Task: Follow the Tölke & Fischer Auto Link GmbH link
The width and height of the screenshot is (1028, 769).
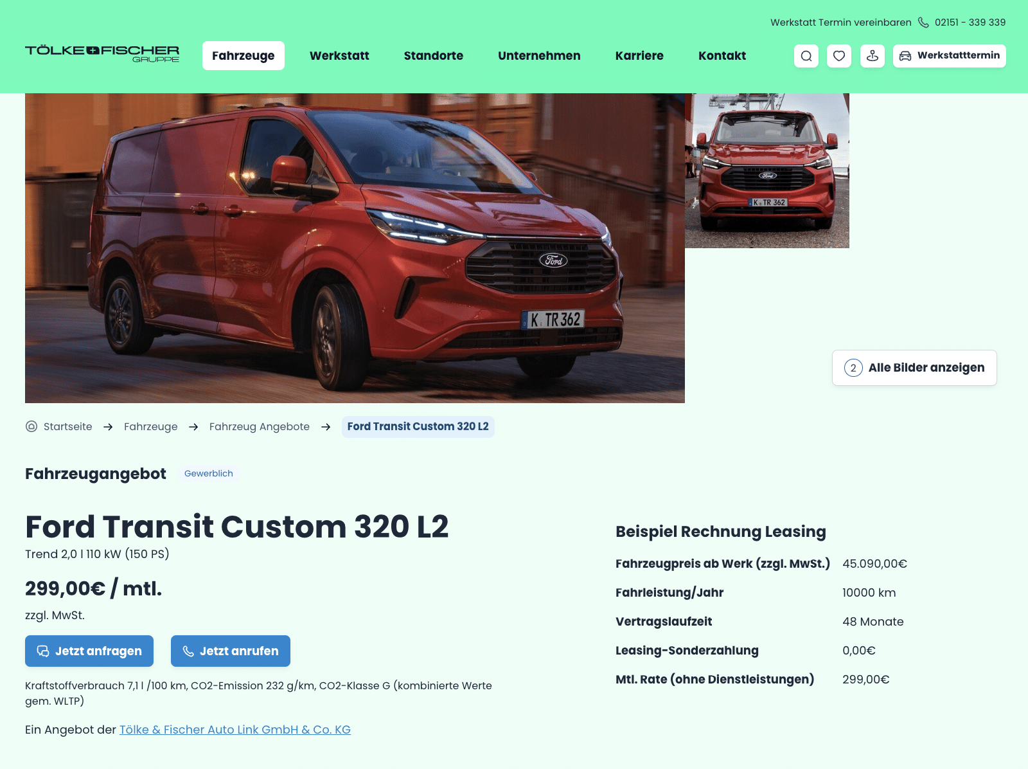Action: coord(235,730)
